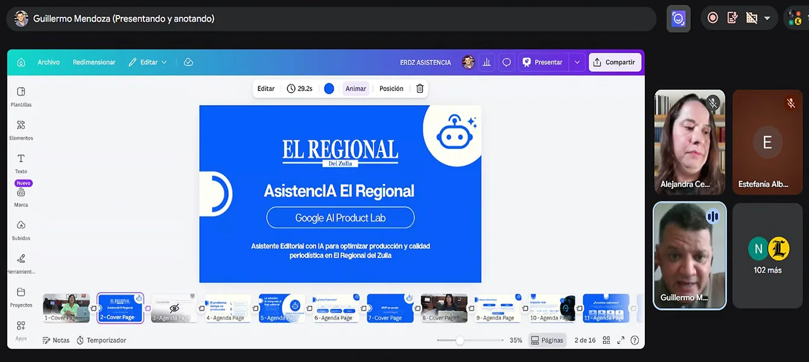Click the Animar button

(x=356, y=89)
